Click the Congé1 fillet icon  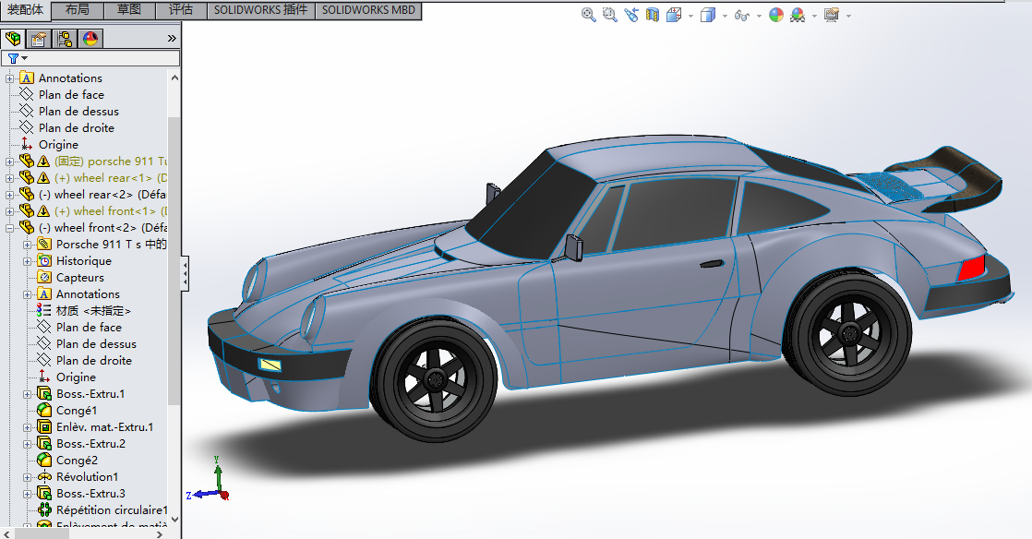tap(44, 410)
